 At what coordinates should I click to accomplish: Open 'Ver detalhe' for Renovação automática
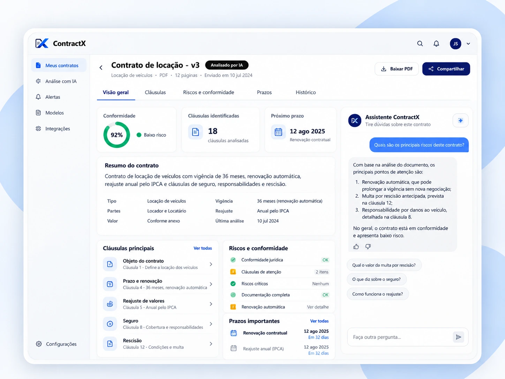click(318, 307)
